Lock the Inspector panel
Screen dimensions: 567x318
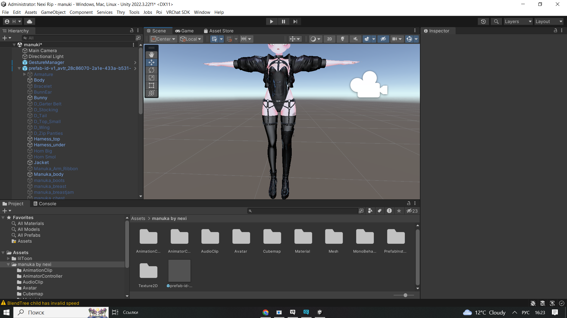tap(555, 31)
